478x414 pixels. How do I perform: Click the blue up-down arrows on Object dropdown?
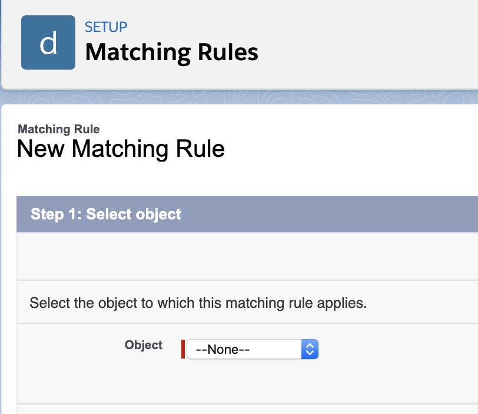coord(310,349)
